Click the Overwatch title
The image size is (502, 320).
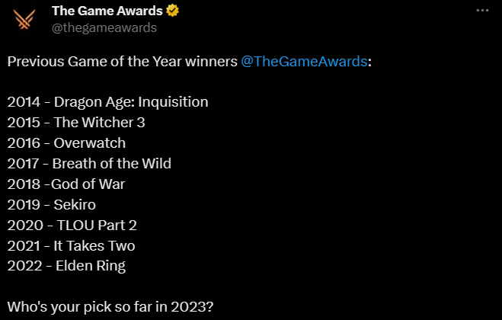pos(90,143)
